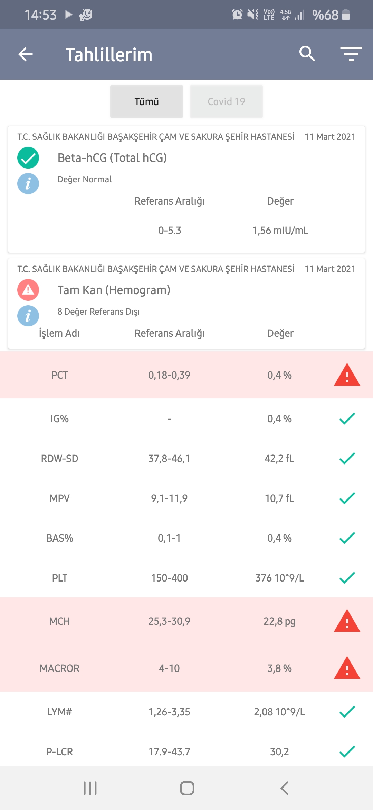Select the LYM# result row

[x=186, y=712]
